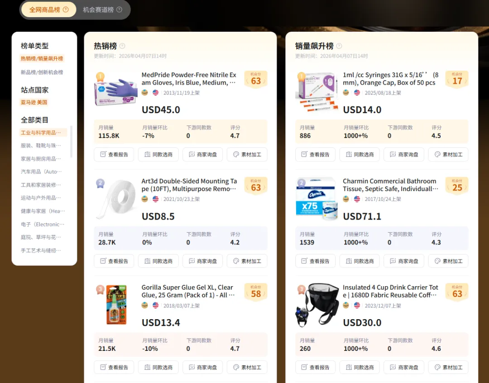
Task: Choose 亚马逊 美国 site country
Action: point(34,102)
